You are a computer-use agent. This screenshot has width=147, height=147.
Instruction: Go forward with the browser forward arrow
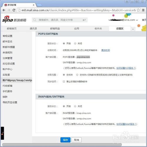9,10
